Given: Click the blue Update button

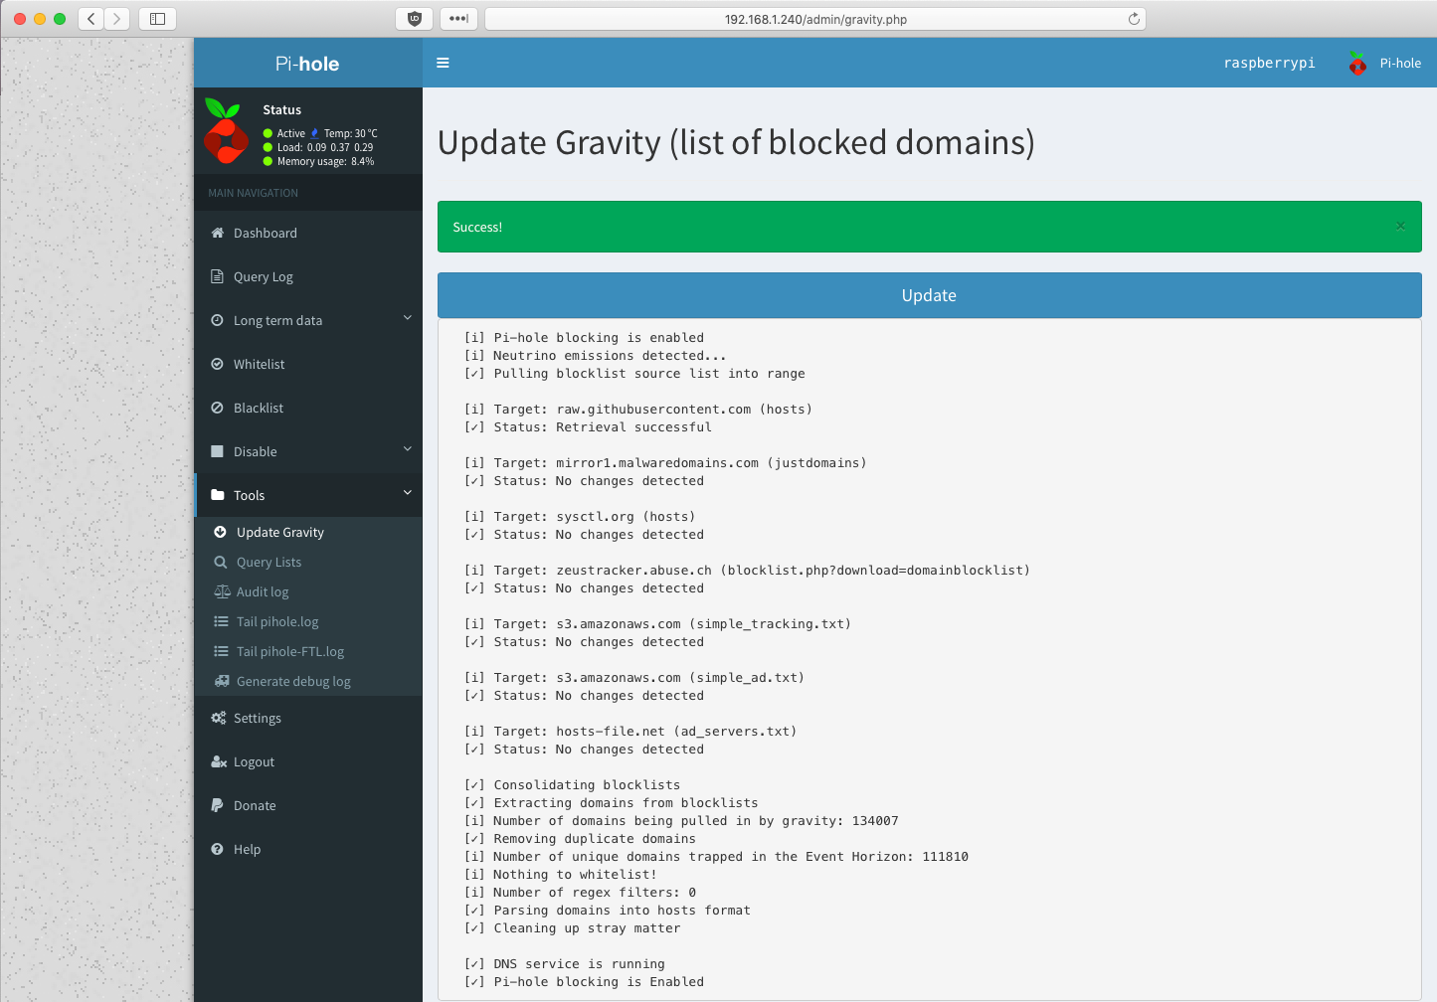Looking at the screenshot, I should pos(929,295).
